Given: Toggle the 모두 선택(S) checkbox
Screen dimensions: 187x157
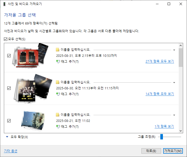Looking at the screenshot, I should point(6,39).
